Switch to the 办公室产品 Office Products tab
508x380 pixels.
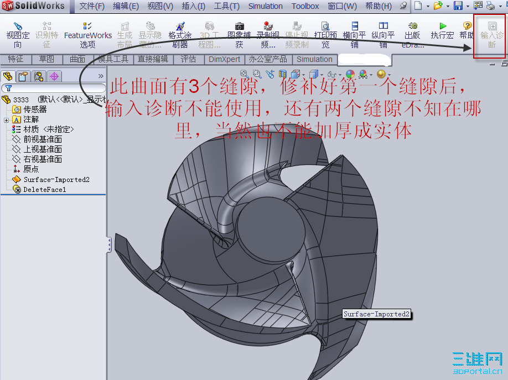coord(268,59)
